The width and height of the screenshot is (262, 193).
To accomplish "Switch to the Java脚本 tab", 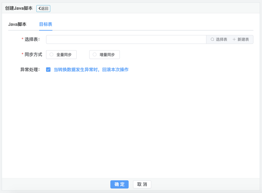I will click(17, 24).
